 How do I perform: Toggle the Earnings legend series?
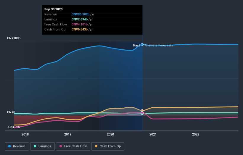(42, 146)
